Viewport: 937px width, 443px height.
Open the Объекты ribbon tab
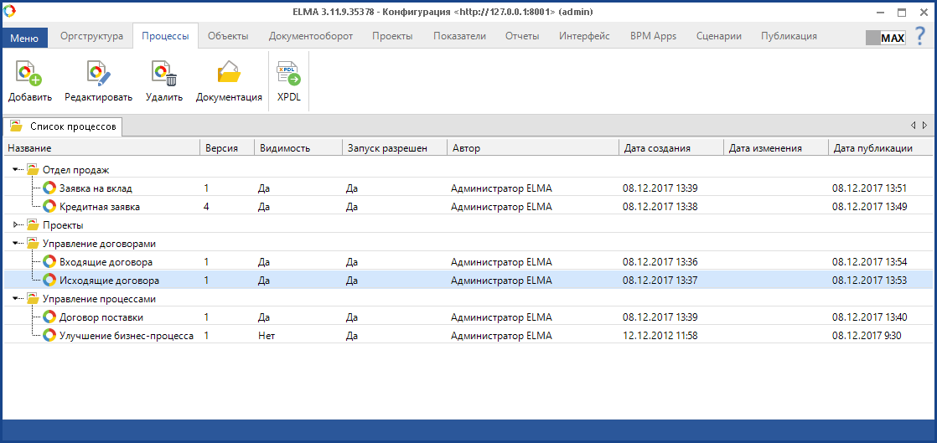[228, 36]
